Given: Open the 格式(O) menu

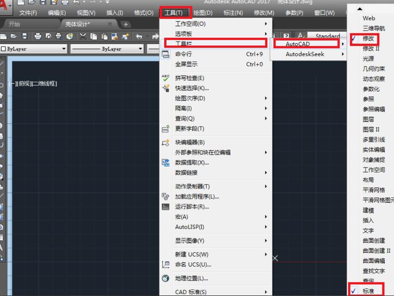Looking at the screenshot, I should point(144,13).
